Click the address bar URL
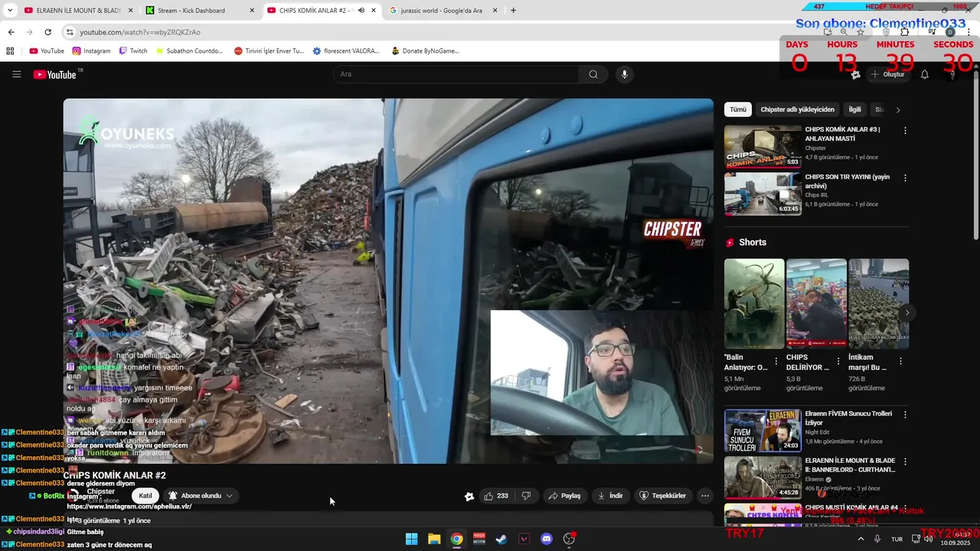980x551 pixels. pyautogui.click(x=140, y=32)
